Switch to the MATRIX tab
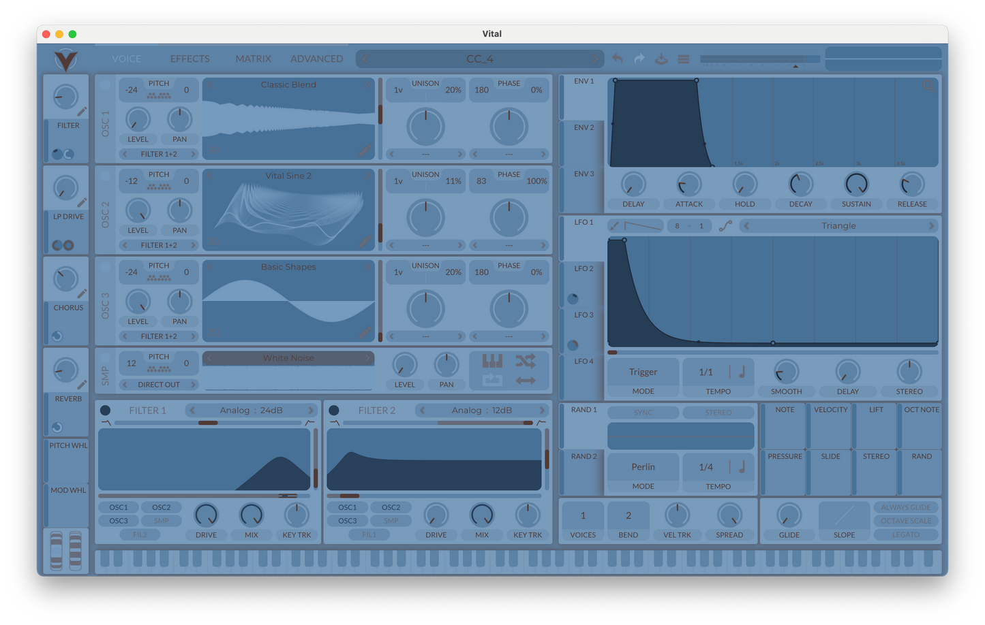This screenshot has height=625, width=985. click(253, 59)
